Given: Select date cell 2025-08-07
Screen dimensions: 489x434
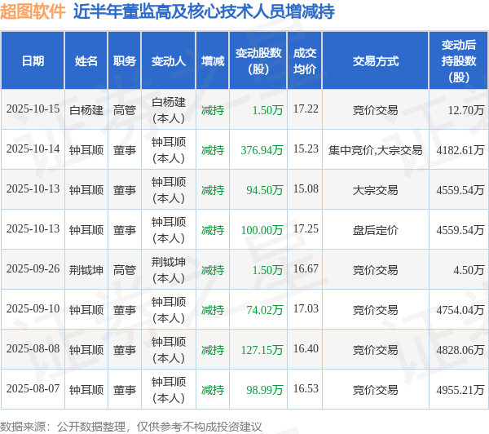Looking at the screenshot, I should point(33,389).
